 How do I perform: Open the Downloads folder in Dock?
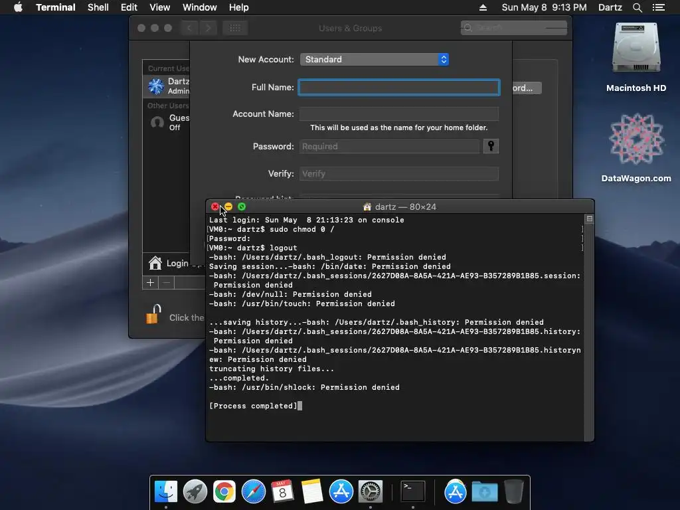click(485, 492)
